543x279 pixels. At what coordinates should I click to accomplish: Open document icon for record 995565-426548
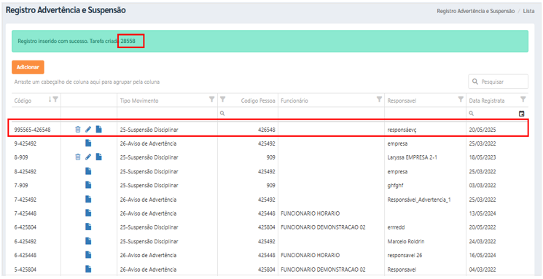pos(98,130)
